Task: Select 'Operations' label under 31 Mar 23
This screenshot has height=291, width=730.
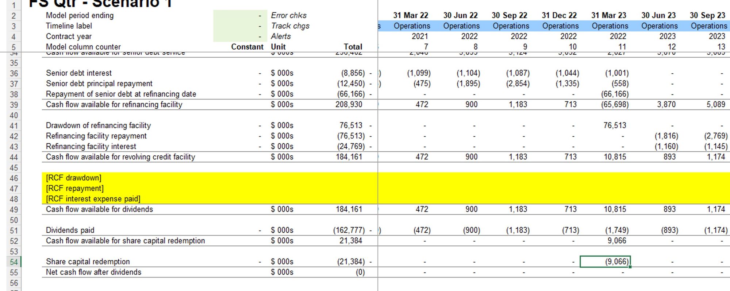Action: (x=610, y=26)
